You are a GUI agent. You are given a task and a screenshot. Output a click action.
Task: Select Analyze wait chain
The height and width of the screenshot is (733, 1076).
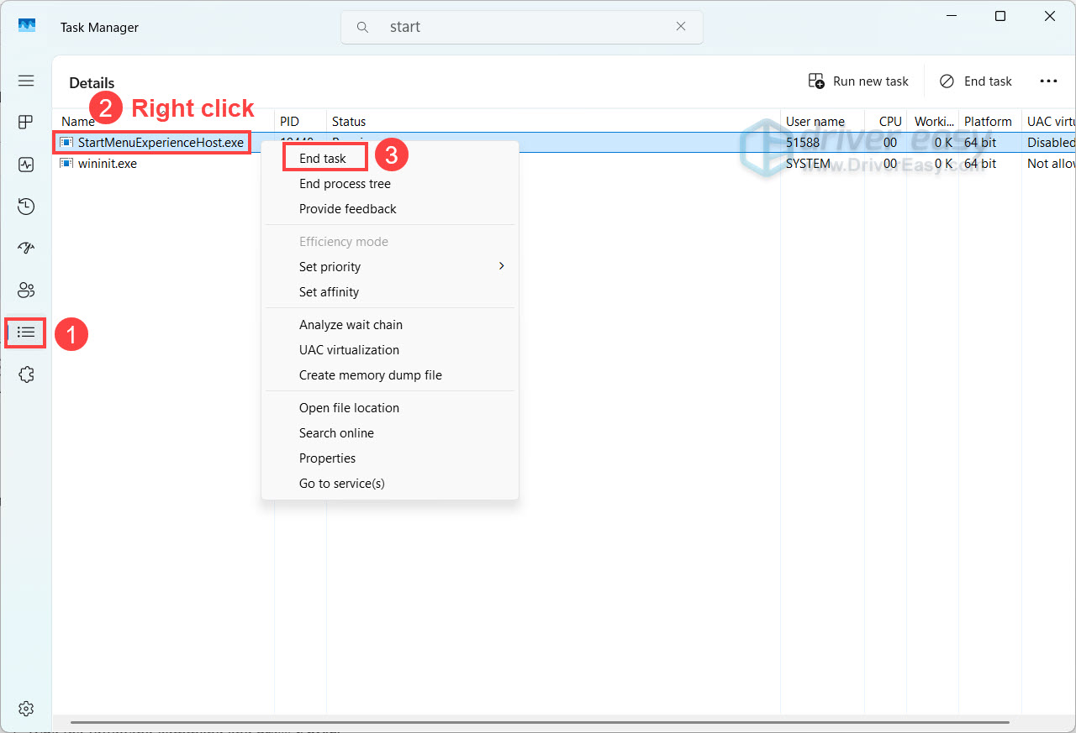tap(351, 325)
